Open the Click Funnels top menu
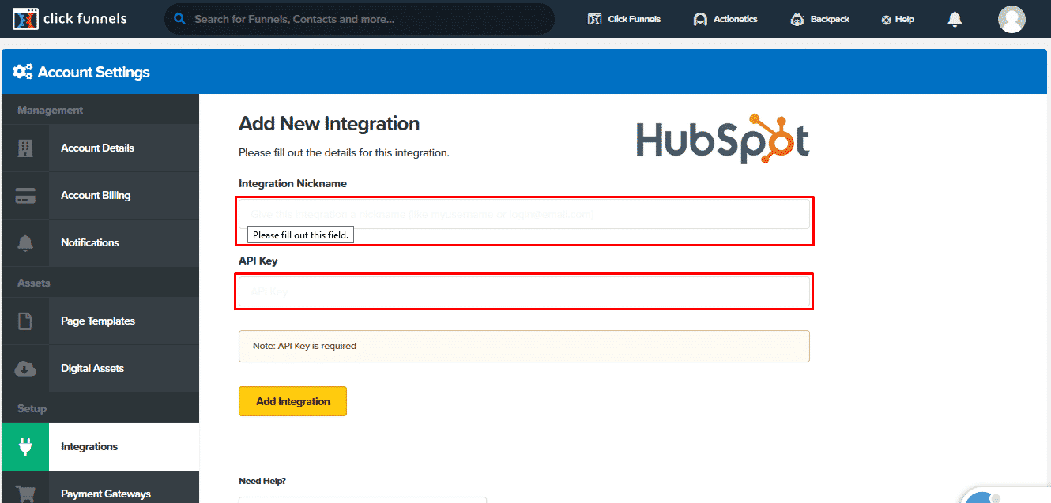Image resolution: width=1051 pixels, height=503 pixels. click(624, 19)
